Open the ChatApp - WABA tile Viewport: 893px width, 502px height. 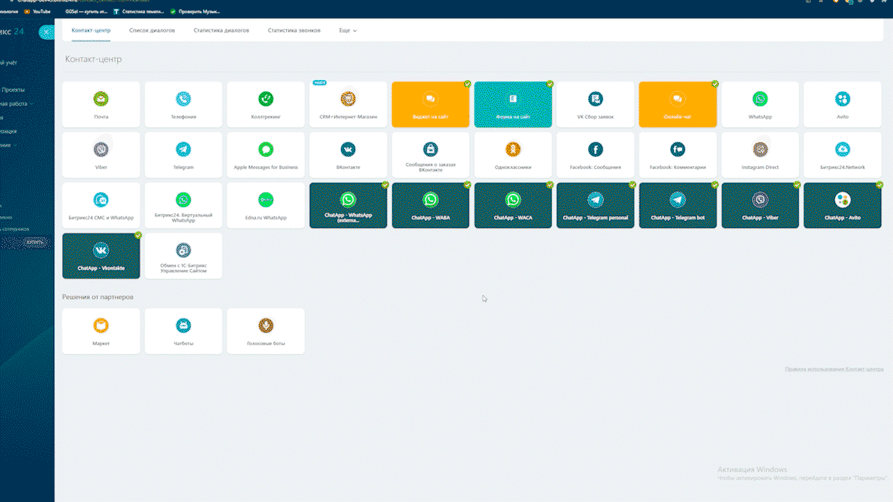click(x=430, y=206)
